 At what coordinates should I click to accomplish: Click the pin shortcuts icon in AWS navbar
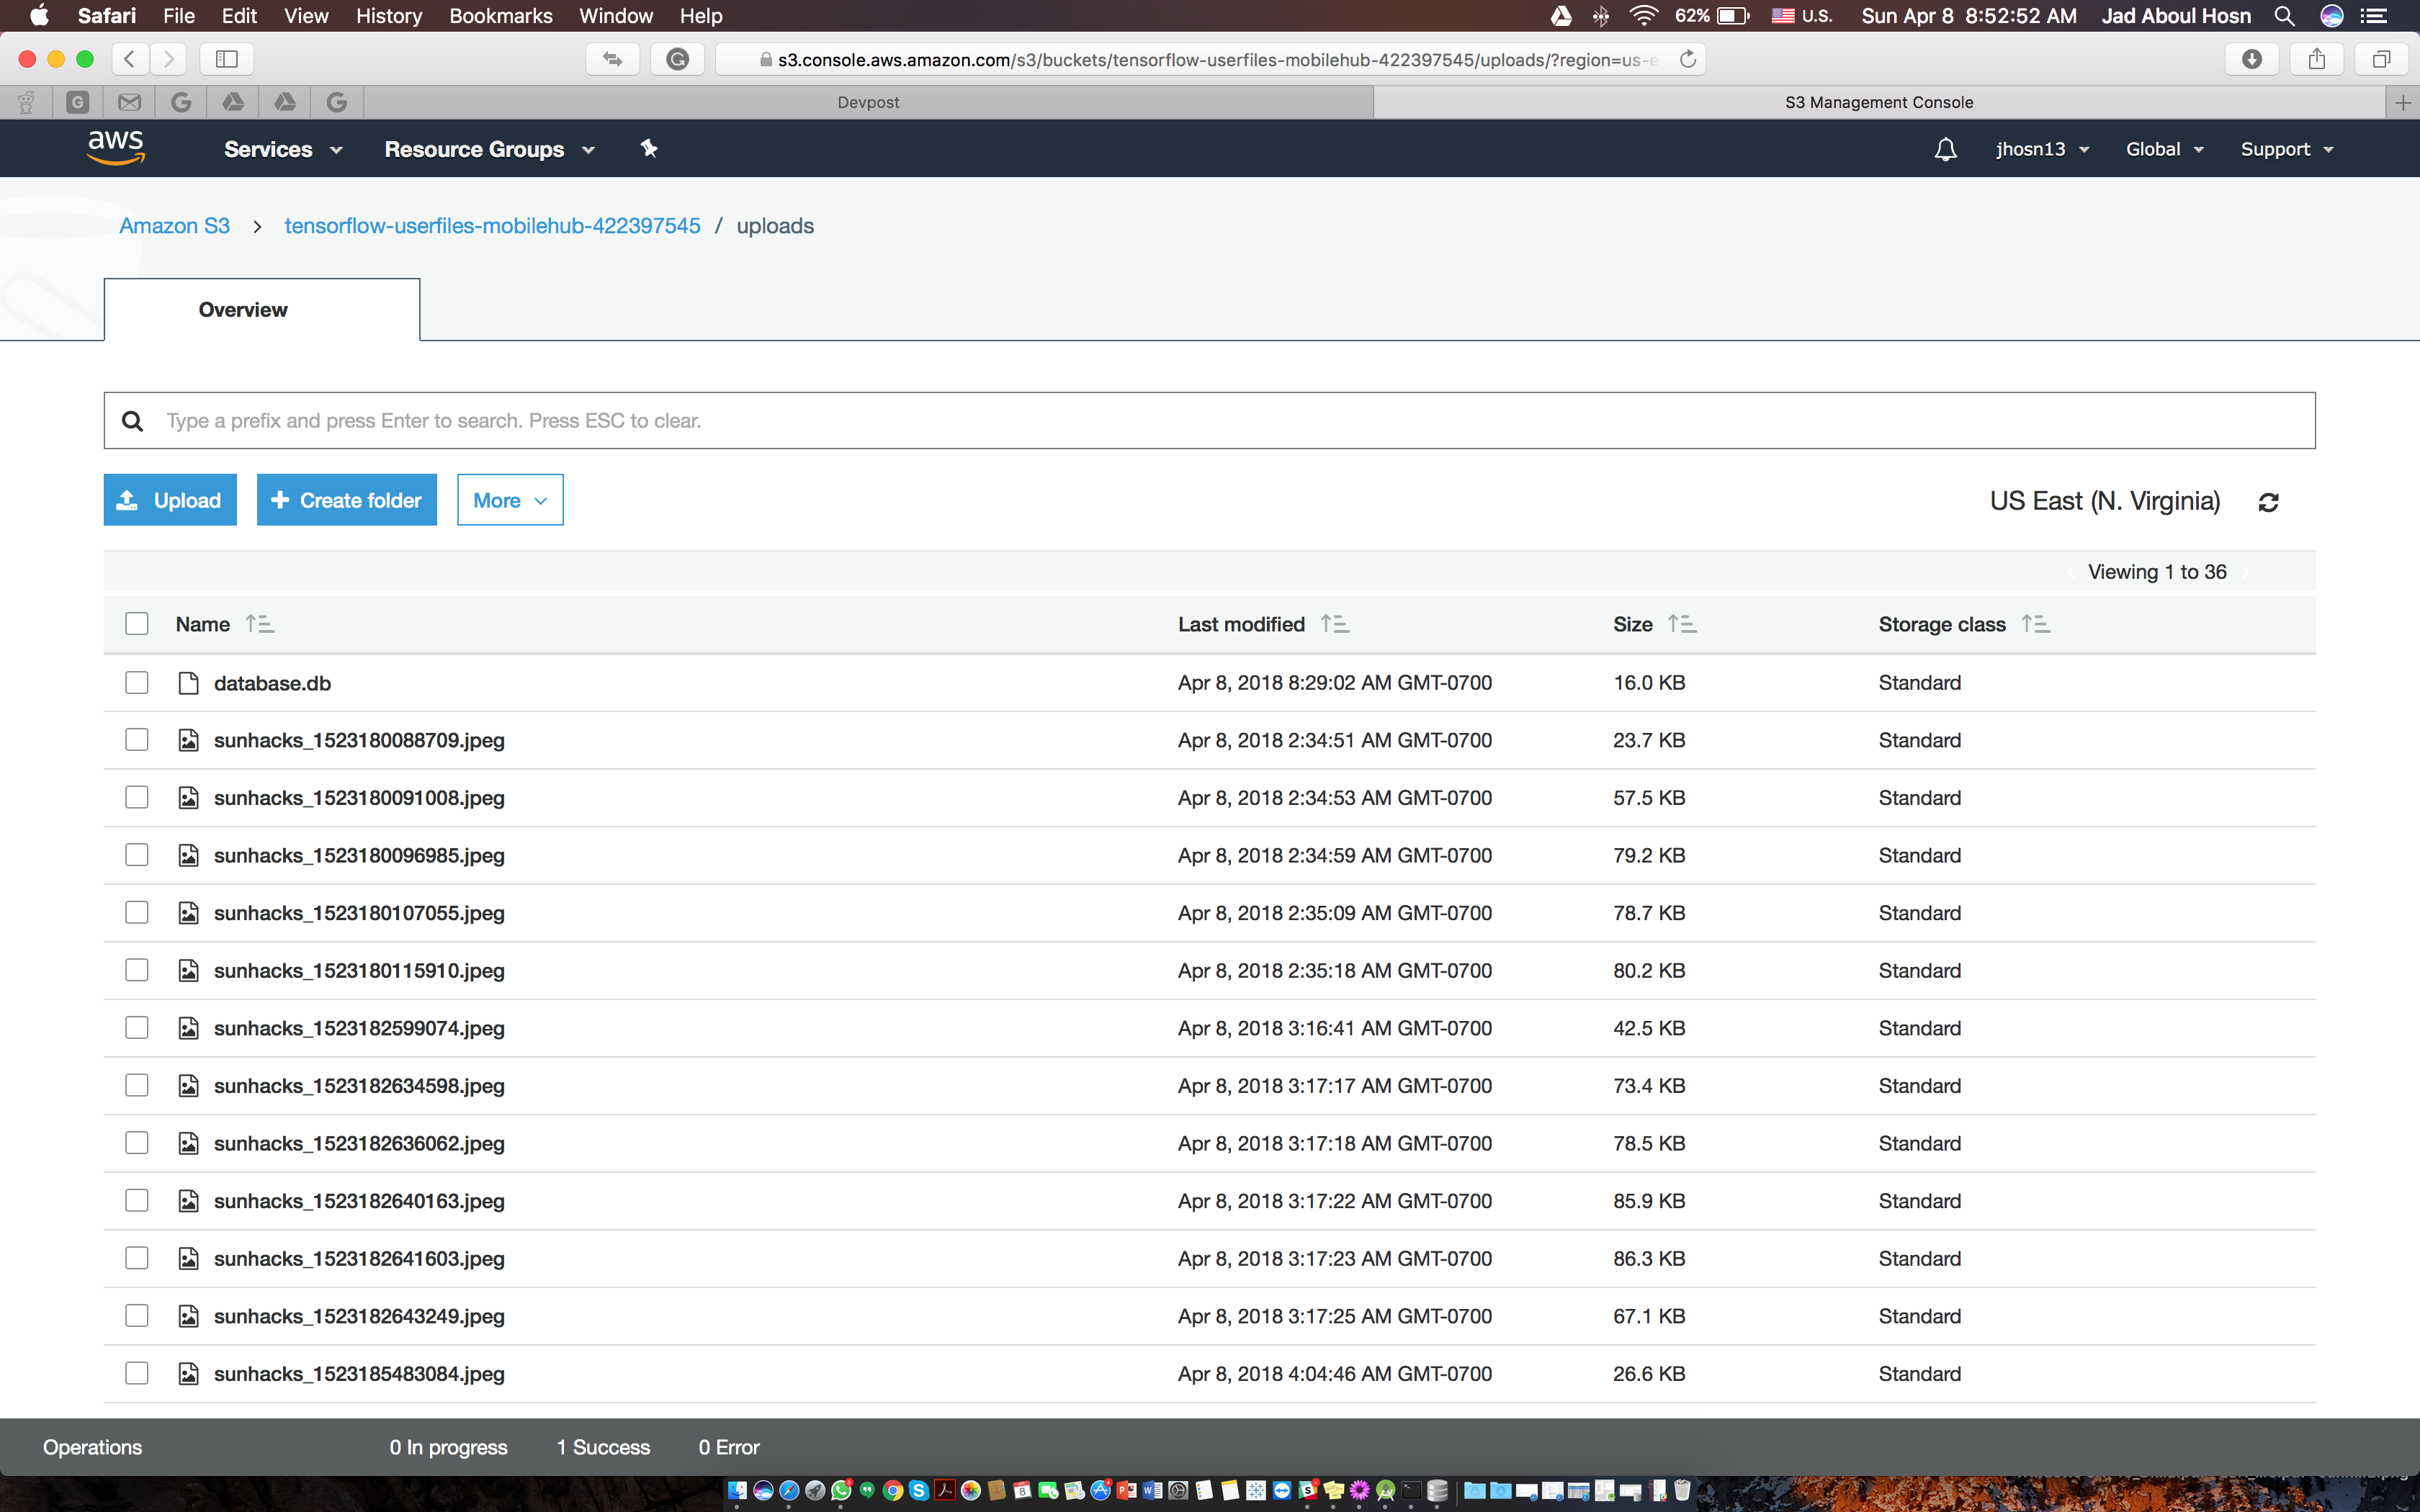pos(649,148)
